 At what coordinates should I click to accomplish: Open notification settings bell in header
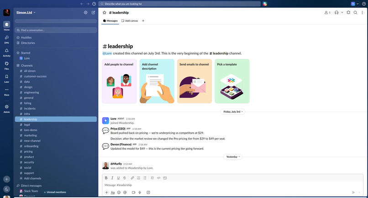point(348,12)
